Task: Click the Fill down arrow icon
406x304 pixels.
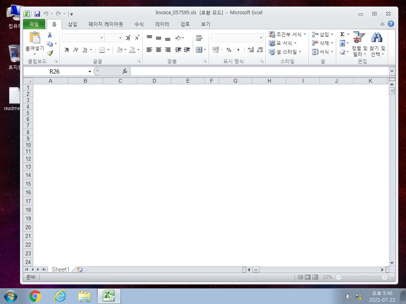Action: click(x=342, y=43)
